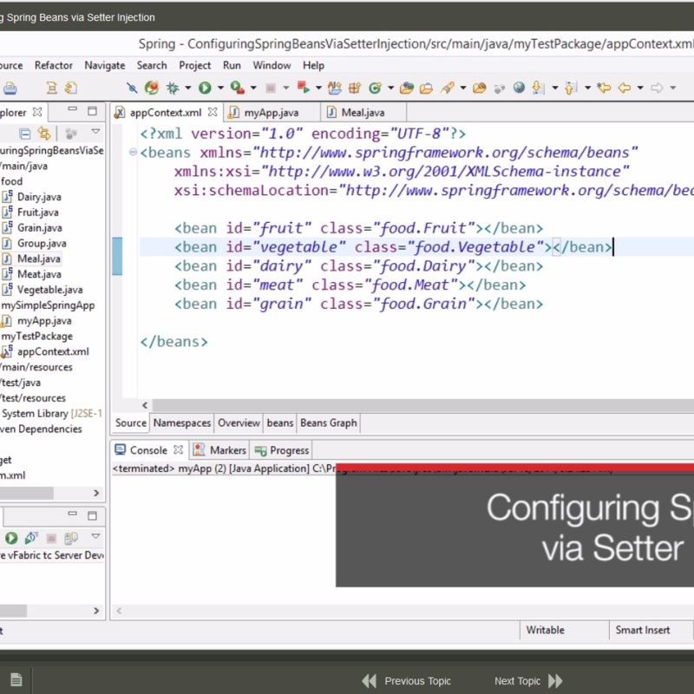Go to Previous Topic
Screen dimensions: 694x694
pos(406,681)
